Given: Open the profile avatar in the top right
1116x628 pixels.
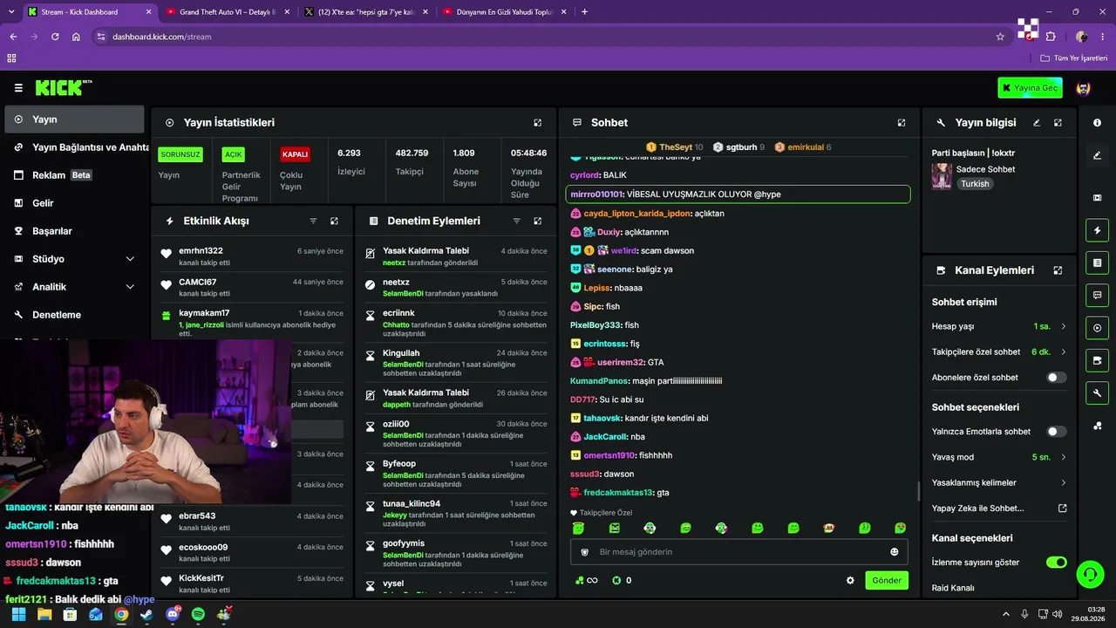Looking at the screenshot, I should (x=1084, y=88).
